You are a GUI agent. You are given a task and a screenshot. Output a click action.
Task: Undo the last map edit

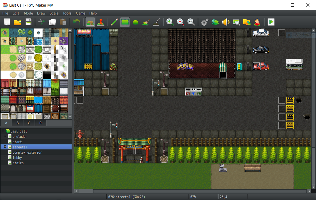(77, 22)
